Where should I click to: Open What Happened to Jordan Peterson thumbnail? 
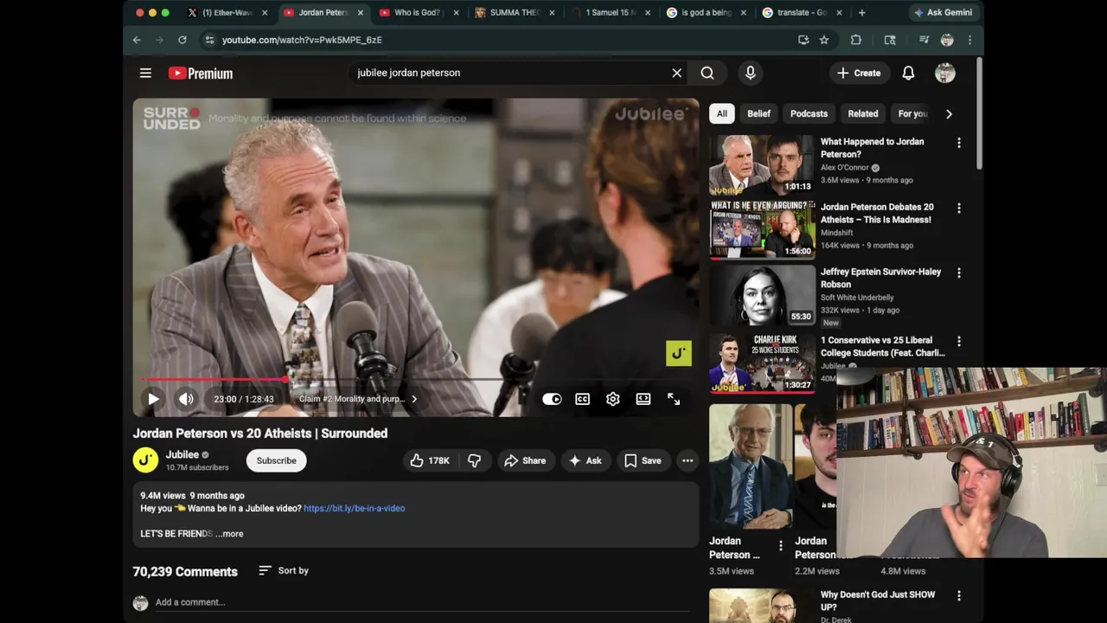[x=762, y=164]
